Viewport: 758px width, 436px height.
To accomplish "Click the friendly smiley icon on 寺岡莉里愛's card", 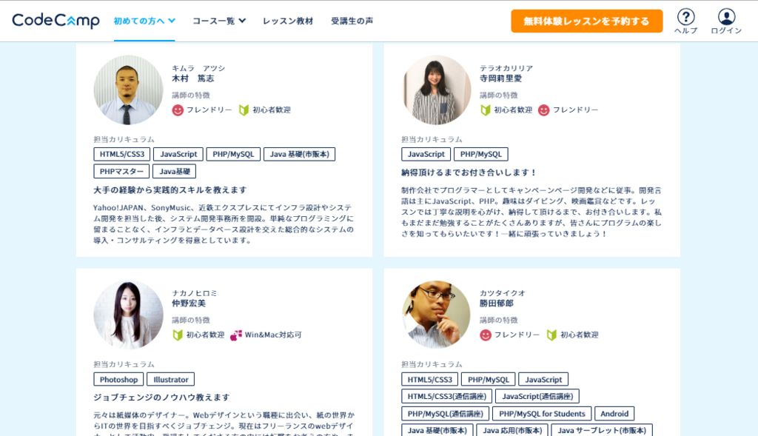I will (x=544, y=110).
